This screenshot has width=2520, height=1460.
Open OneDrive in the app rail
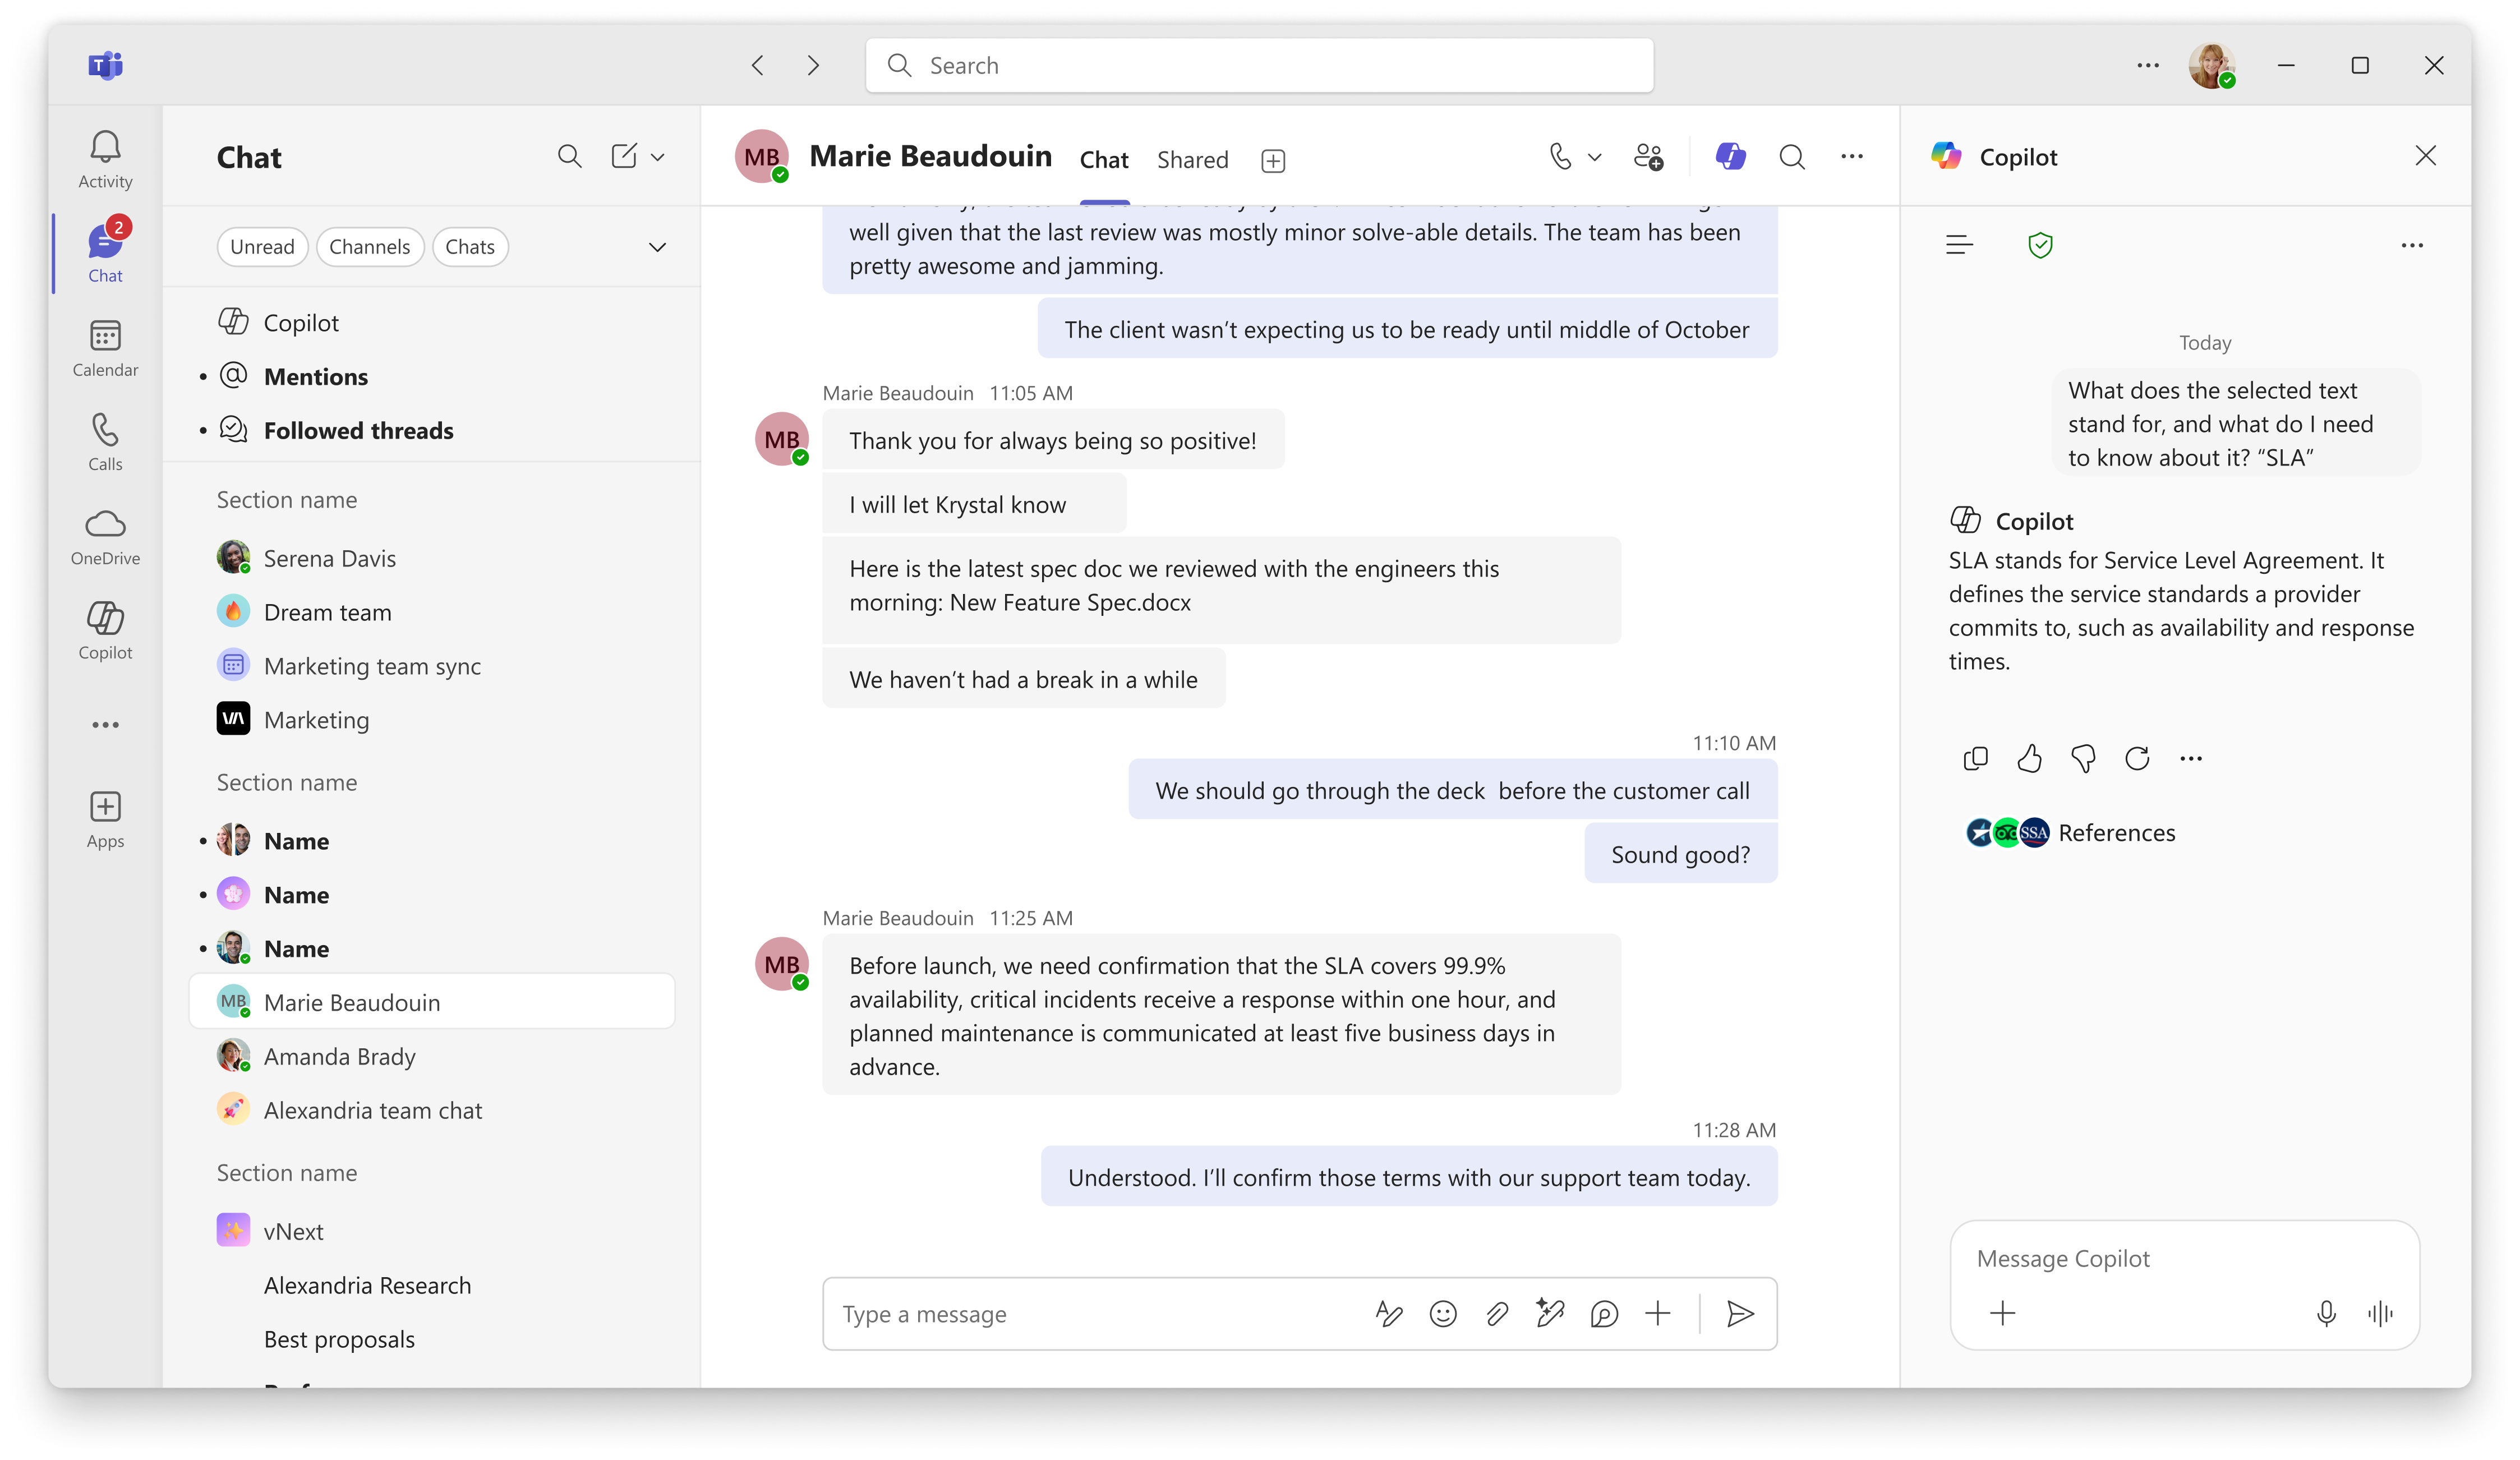[105, 537]
